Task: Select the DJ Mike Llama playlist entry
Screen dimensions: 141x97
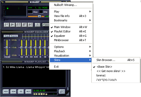Action: [x=26, y=67]
